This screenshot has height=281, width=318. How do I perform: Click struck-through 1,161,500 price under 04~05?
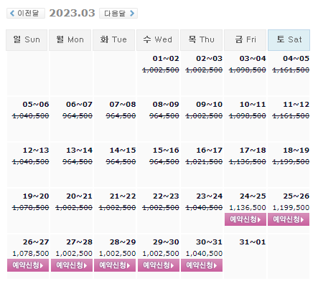[x=291, y=70]
